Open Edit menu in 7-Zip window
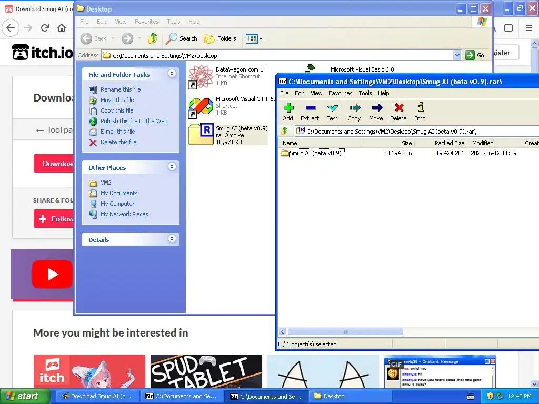 300,93
